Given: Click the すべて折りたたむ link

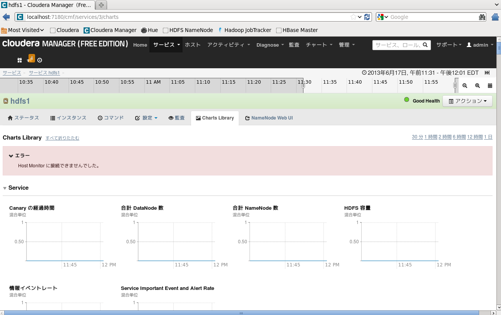Looking at the screenshot, I should pyautogui.click(x=62, y=138).
